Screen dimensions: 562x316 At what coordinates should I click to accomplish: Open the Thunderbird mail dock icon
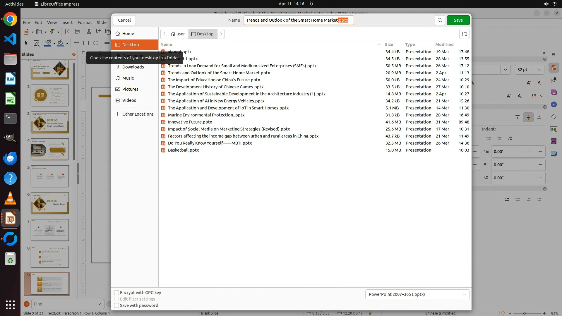[10, 159]
